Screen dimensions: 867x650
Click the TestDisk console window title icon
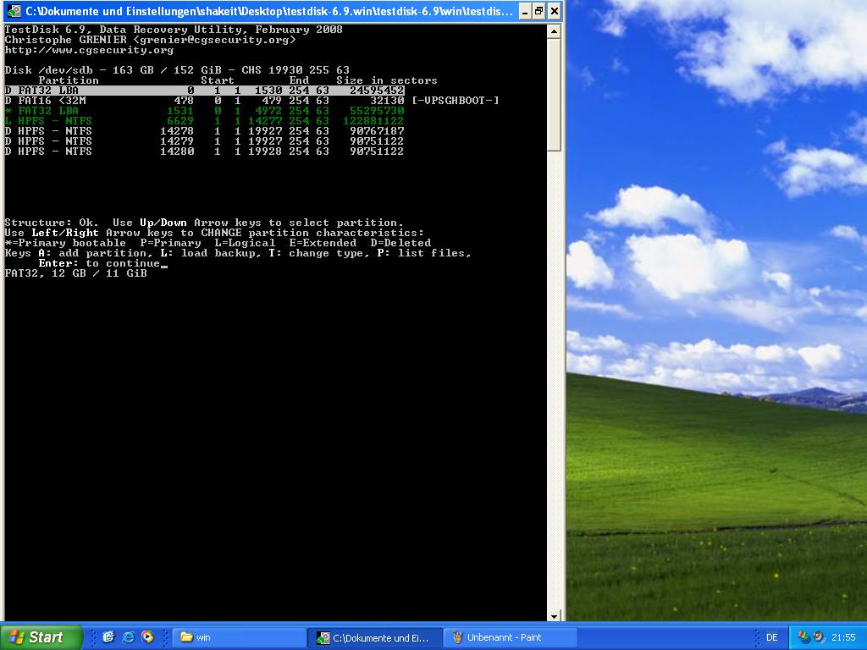[x=14, y=10]
